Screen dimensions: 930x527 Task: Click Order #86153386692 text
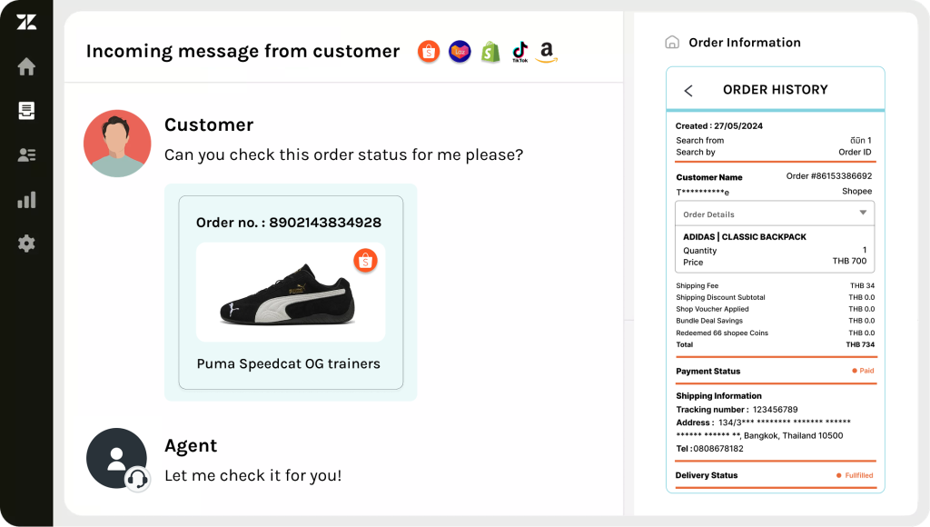tap(829, 176)
